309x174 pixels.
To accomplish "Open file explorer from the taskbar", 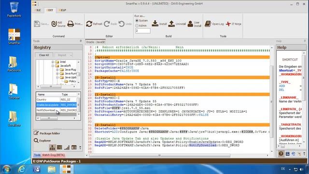I will pyautogui.click(x=52, y=169).
